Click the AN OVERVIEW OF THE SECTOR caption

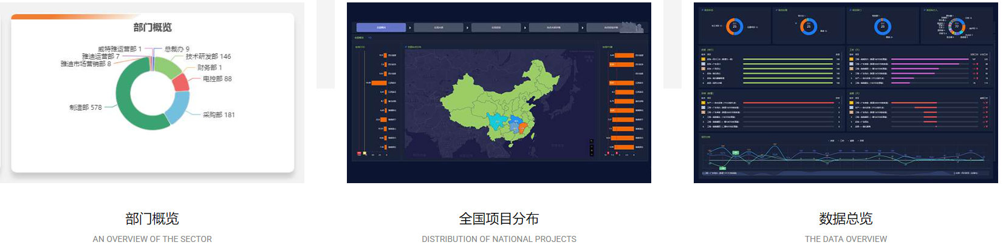[152, 239]
